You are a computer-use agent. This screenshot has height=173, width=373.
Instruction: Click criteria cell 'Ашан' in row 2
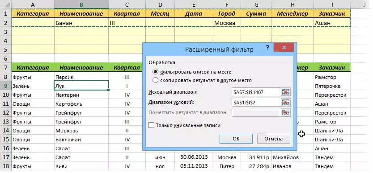pyautogui.click(x=332, y=23)
